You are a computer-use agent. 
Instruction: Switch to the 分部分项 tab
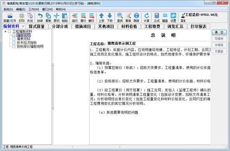pyautogui.click(x=60, y=26)
